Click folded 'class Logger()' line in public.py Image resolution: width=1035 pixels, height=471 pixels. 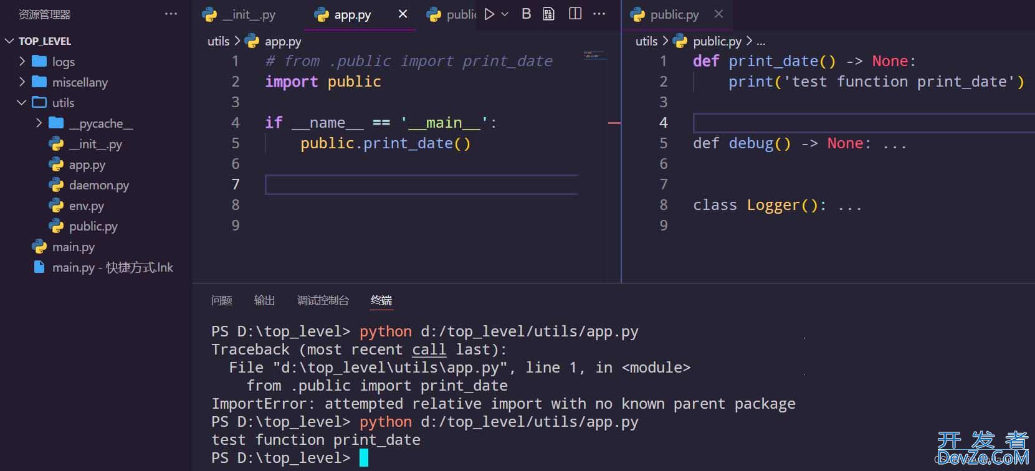click(x=777, y=205)
